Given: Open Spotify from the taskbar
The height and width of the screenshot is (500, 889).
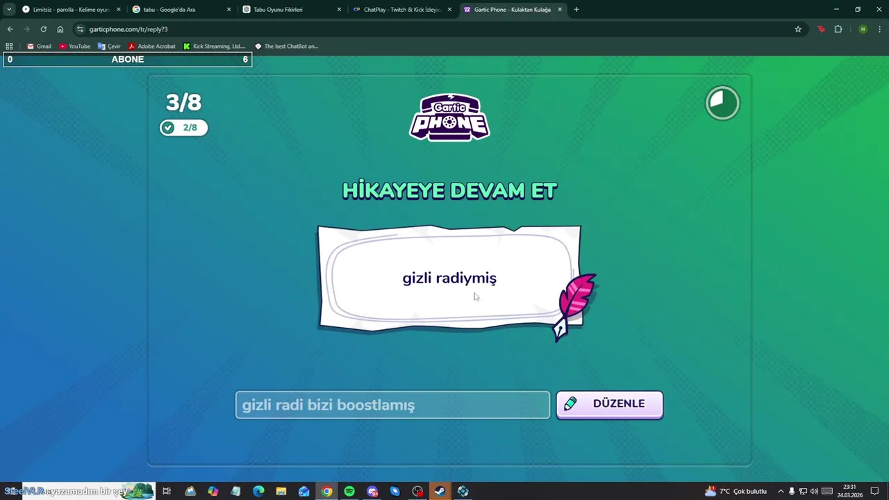Looking at the screenshot, I should click(349, 492).
